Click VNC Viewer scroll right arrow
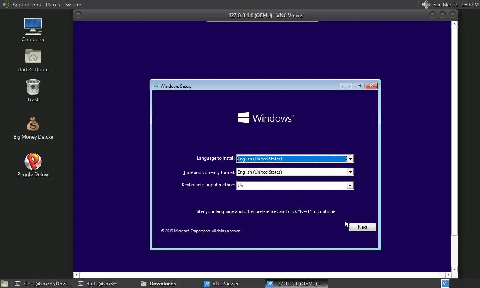This screenshot has width=480, height=288. coord(448,275)
